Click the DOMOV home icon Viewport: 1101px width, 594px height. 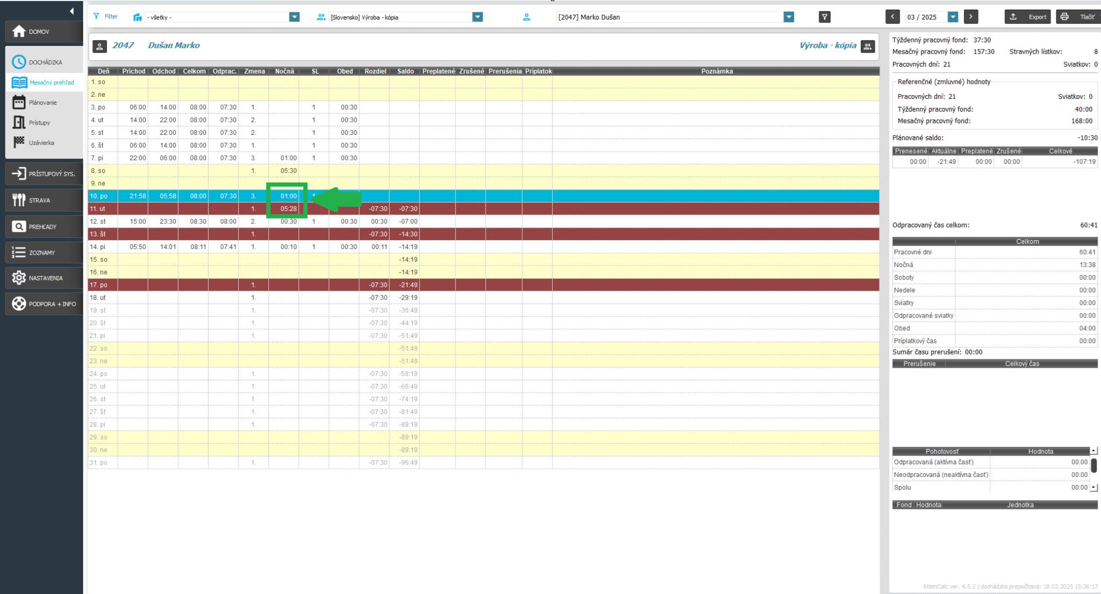(19, 31)
